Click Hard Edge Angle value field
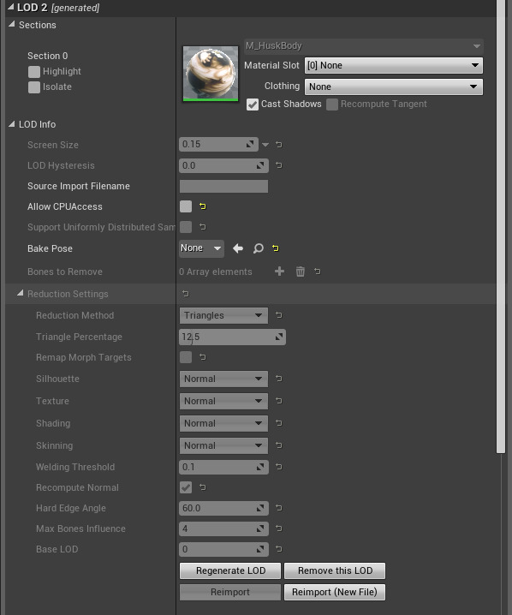This screenshot has height=615, width=512. point(223,508)
